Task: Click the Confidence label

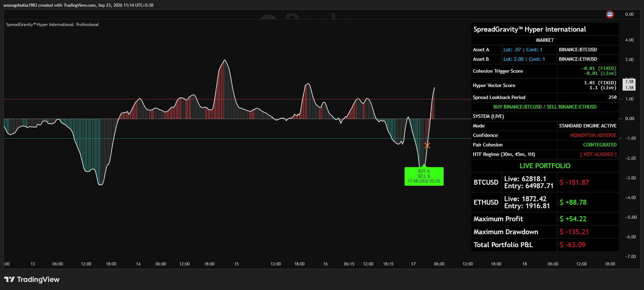Action: point(485,136)
